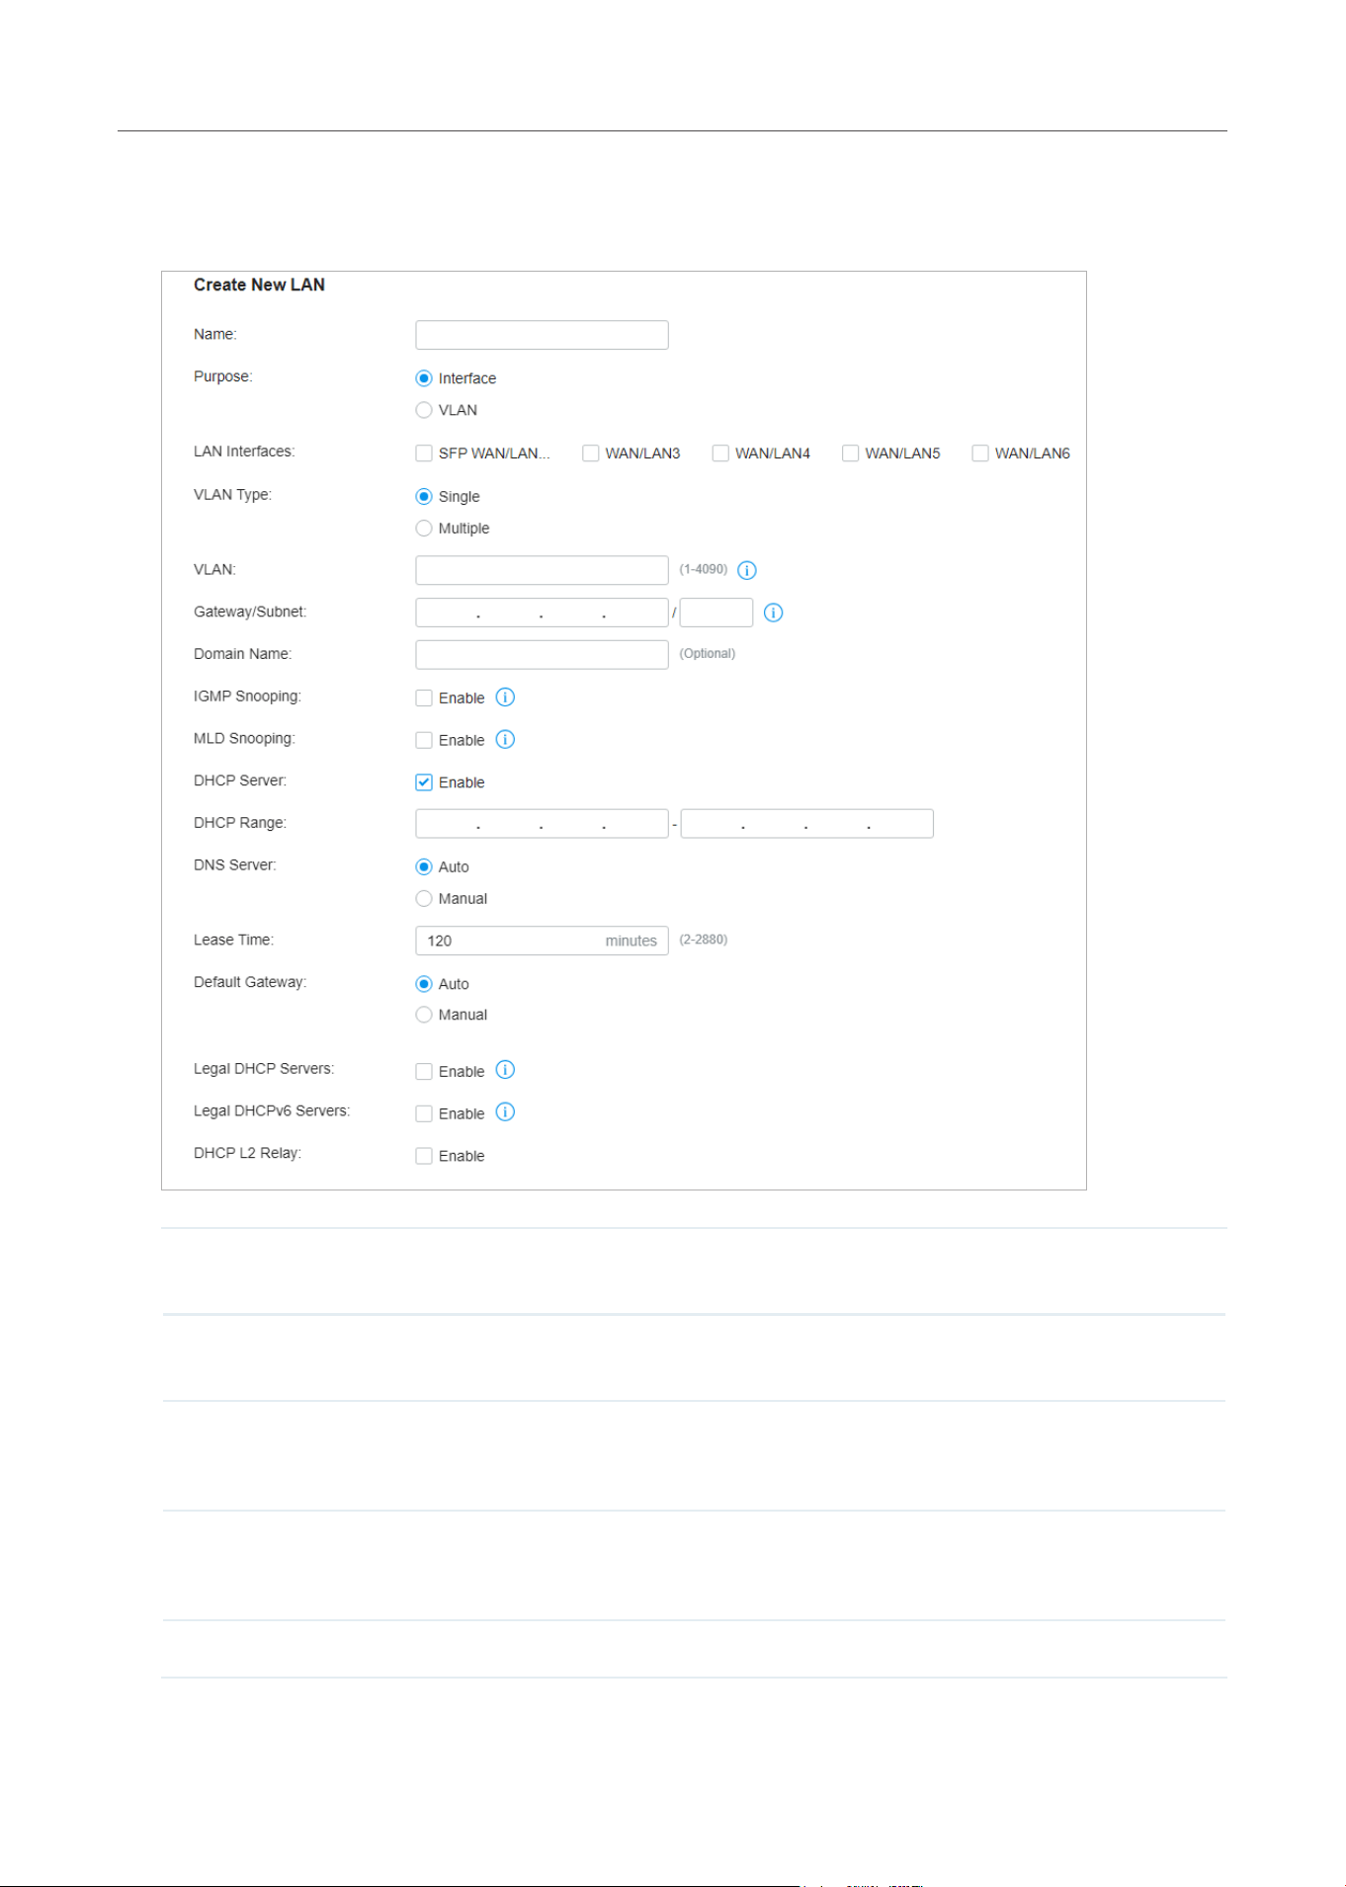Screen dimensions: 1346x1887
Task: Set Default Gateway to Manual
Action: coord(424,1015)
